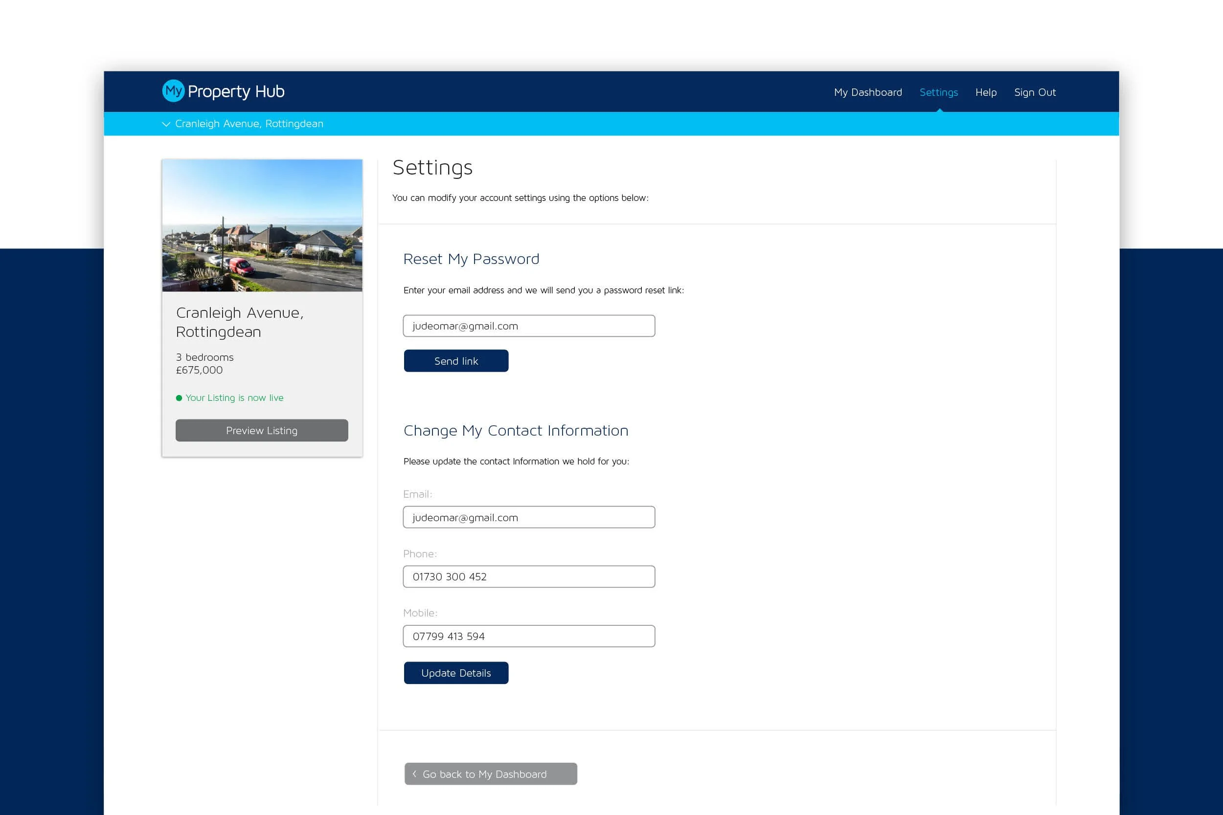
Task: Click the 'Settings' page heading
Action: pyautogui.click(x=432, y=167)
